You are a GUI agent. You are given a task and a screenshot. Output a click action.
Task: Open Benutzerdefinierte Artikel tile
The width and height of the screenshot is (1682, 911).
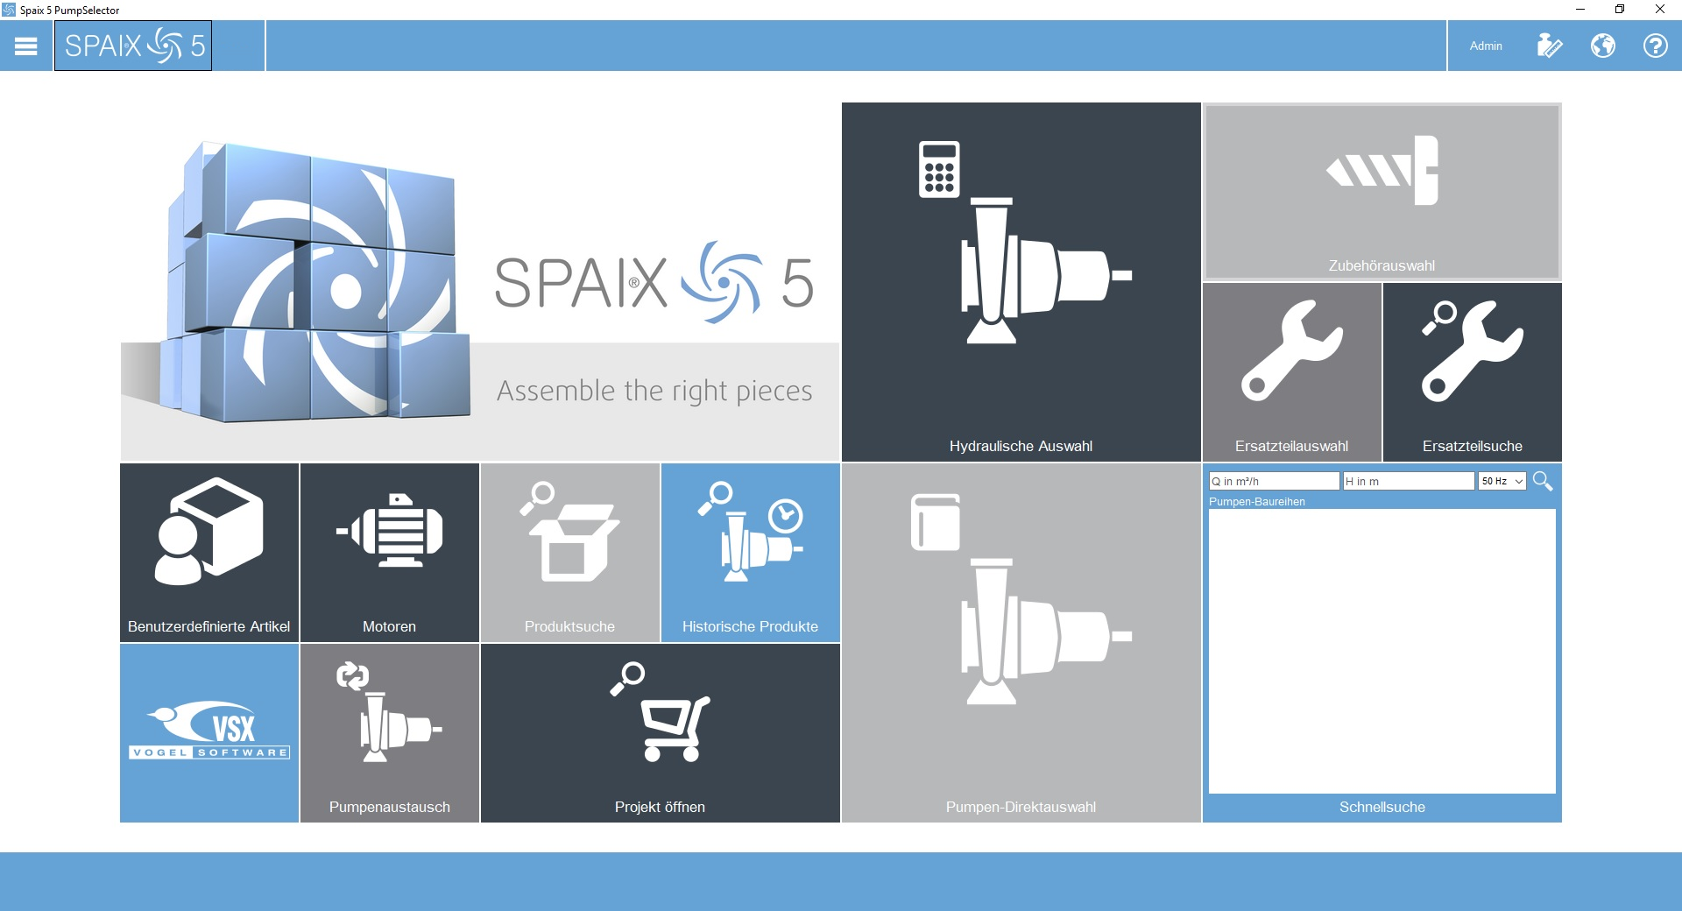208,553
